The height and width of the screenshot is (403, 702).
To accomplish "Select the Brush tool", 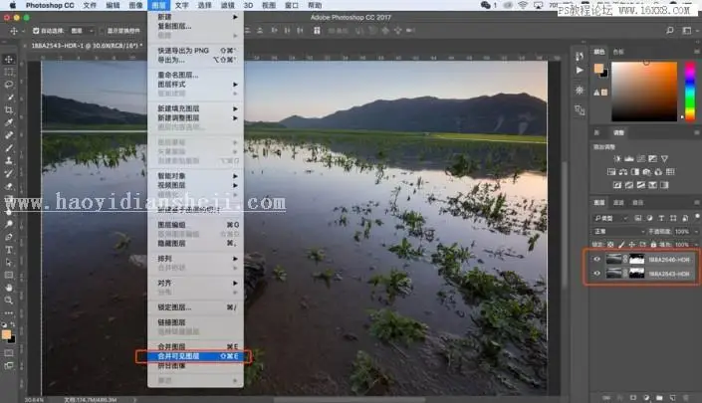I will (x=9, y=147).
